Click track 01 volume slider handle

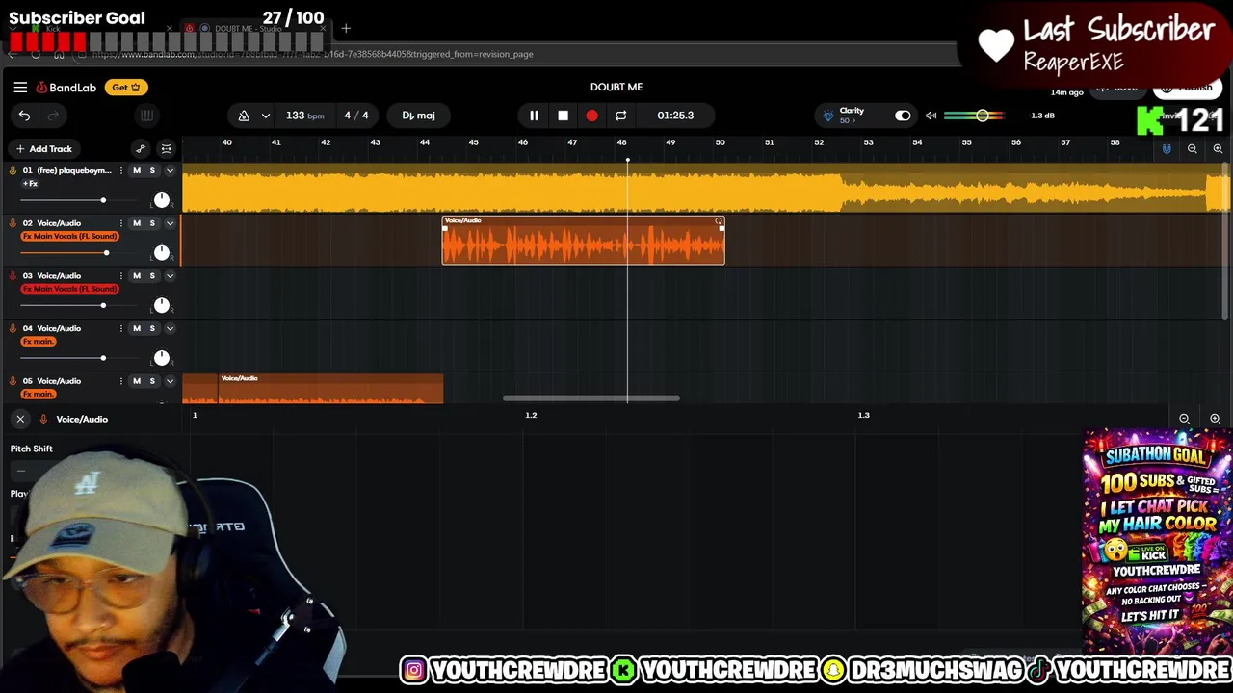(103, 200)
